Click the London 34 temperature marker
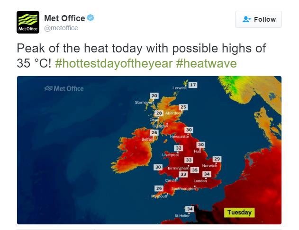Image resolution: width=299 pixels, height=230 pixels. pyautogui.click(x=207, y=174)
